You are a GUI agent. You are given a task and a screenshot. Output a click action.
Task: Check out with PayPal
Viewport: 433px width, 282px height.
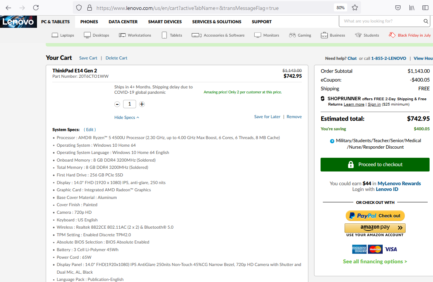375,216
